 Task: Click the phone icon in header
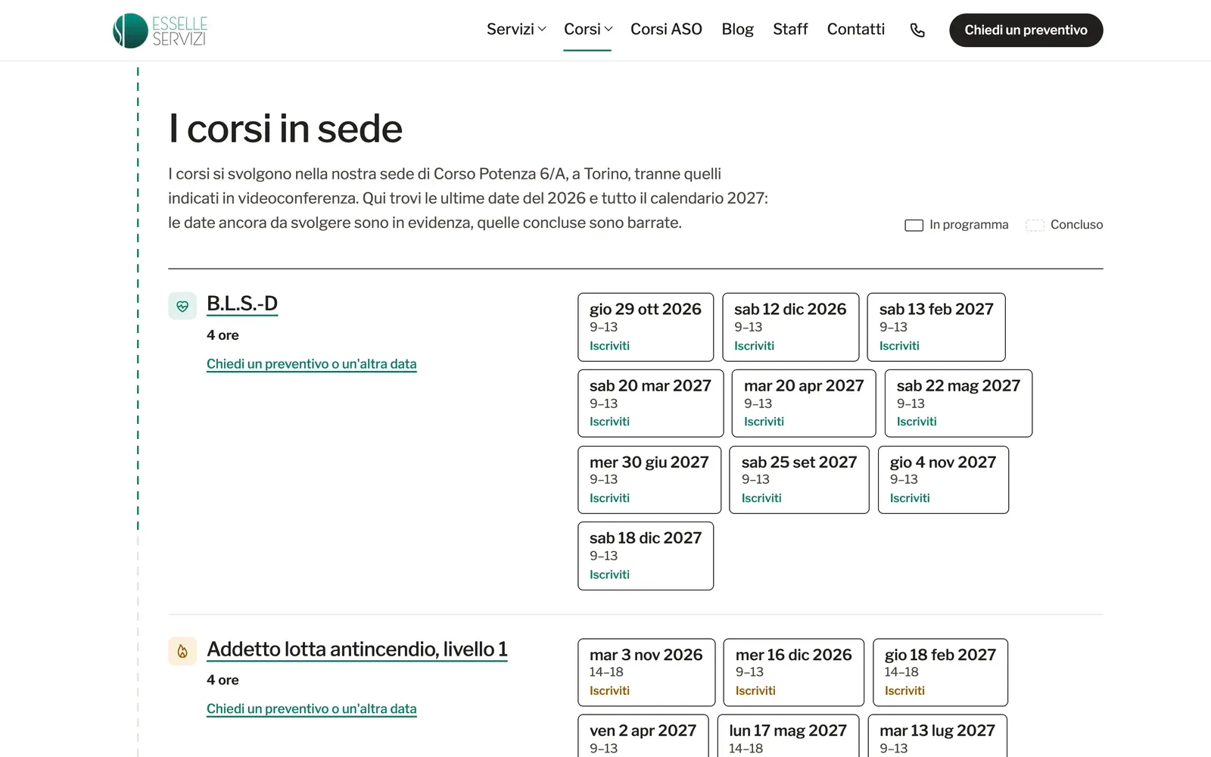click(917, 30)
